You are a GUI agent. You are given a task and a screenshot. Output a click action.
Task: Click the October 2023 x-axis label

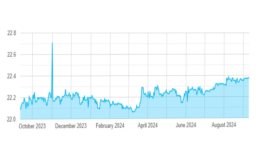pos(32,126)
